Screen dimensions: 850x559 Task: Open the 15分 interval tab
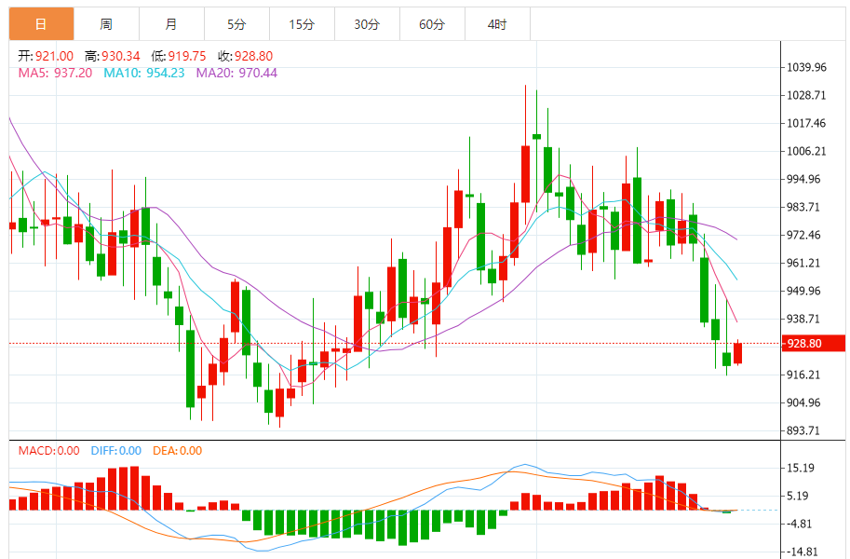(302, 24)
